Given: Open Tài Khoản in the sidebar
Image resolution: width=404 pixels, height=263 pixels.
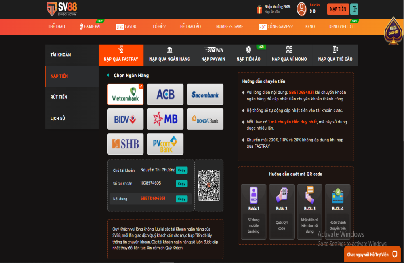Looking at the screenshot, I should pos(72,55).
